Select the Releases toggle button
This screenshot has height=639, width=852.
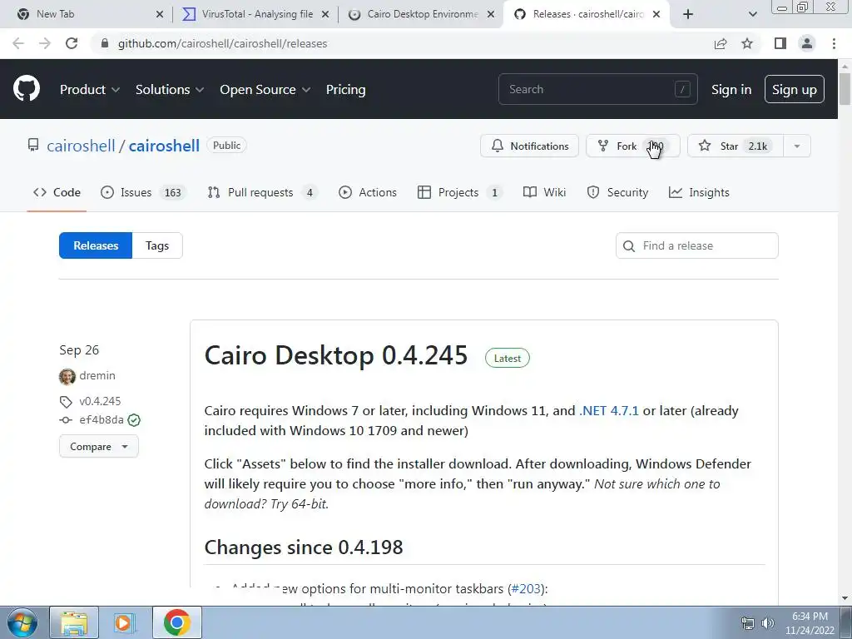(x=96, y=245)
